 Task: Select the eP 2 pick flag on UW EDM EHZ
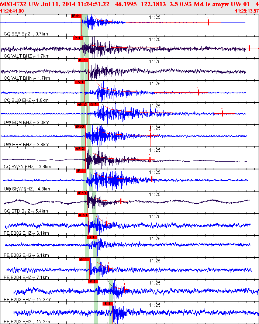coord(82,104)
